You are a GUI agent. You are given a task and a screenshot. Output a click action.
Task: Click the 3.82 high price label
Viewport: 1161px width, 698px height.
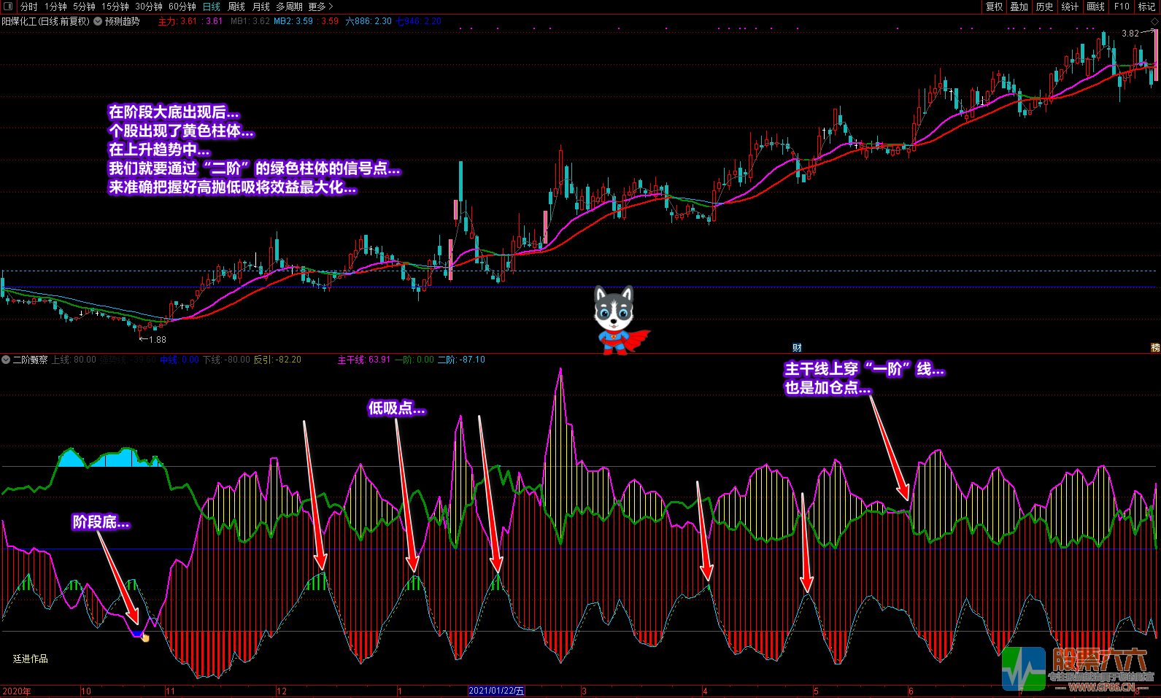pos(1130,34)
